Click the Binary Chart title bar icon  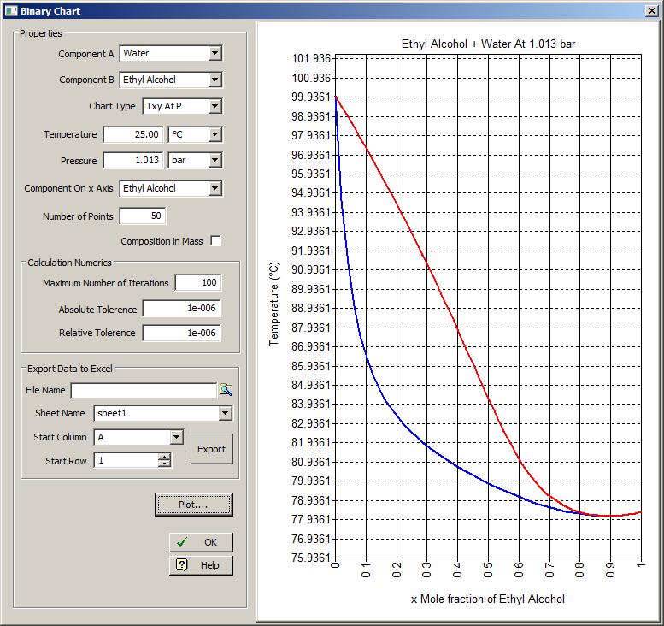10,10
